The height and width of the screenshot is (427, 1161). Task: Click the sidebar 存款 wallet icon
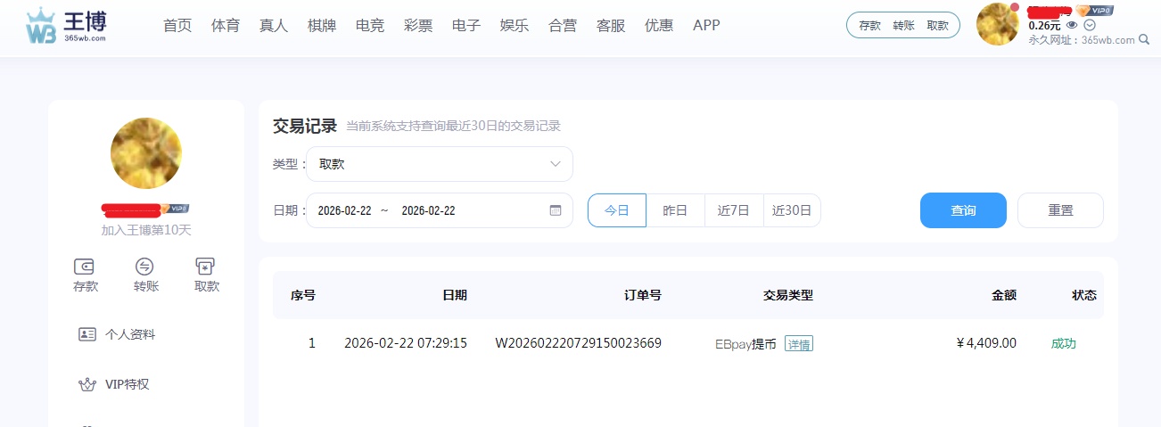pos(86,267)
